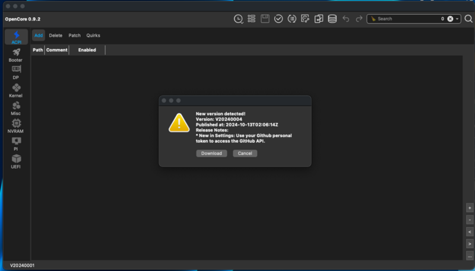This screenshot has width=475, height=271.
Task: Click the 'Published at' date text
Action: 237,125
